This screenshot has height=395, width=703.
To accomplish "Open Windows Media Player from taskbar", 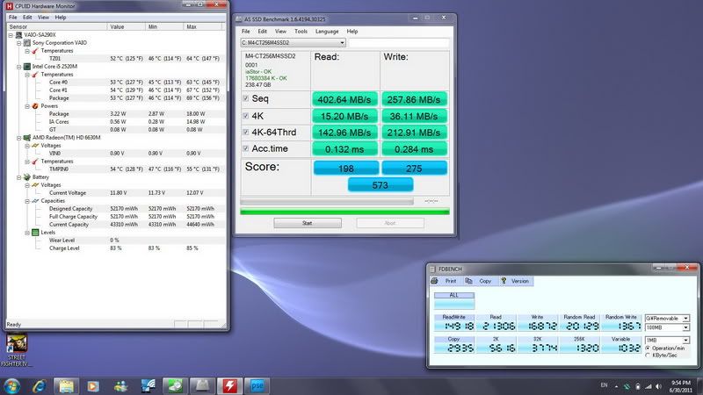I will pyautogui.click(x=93, y=384).
